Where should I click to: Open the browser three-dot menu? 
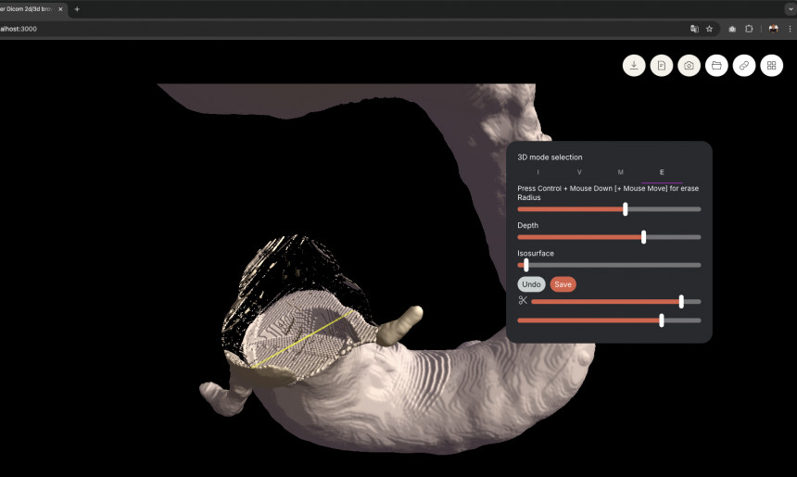click(x=790, y=29)
